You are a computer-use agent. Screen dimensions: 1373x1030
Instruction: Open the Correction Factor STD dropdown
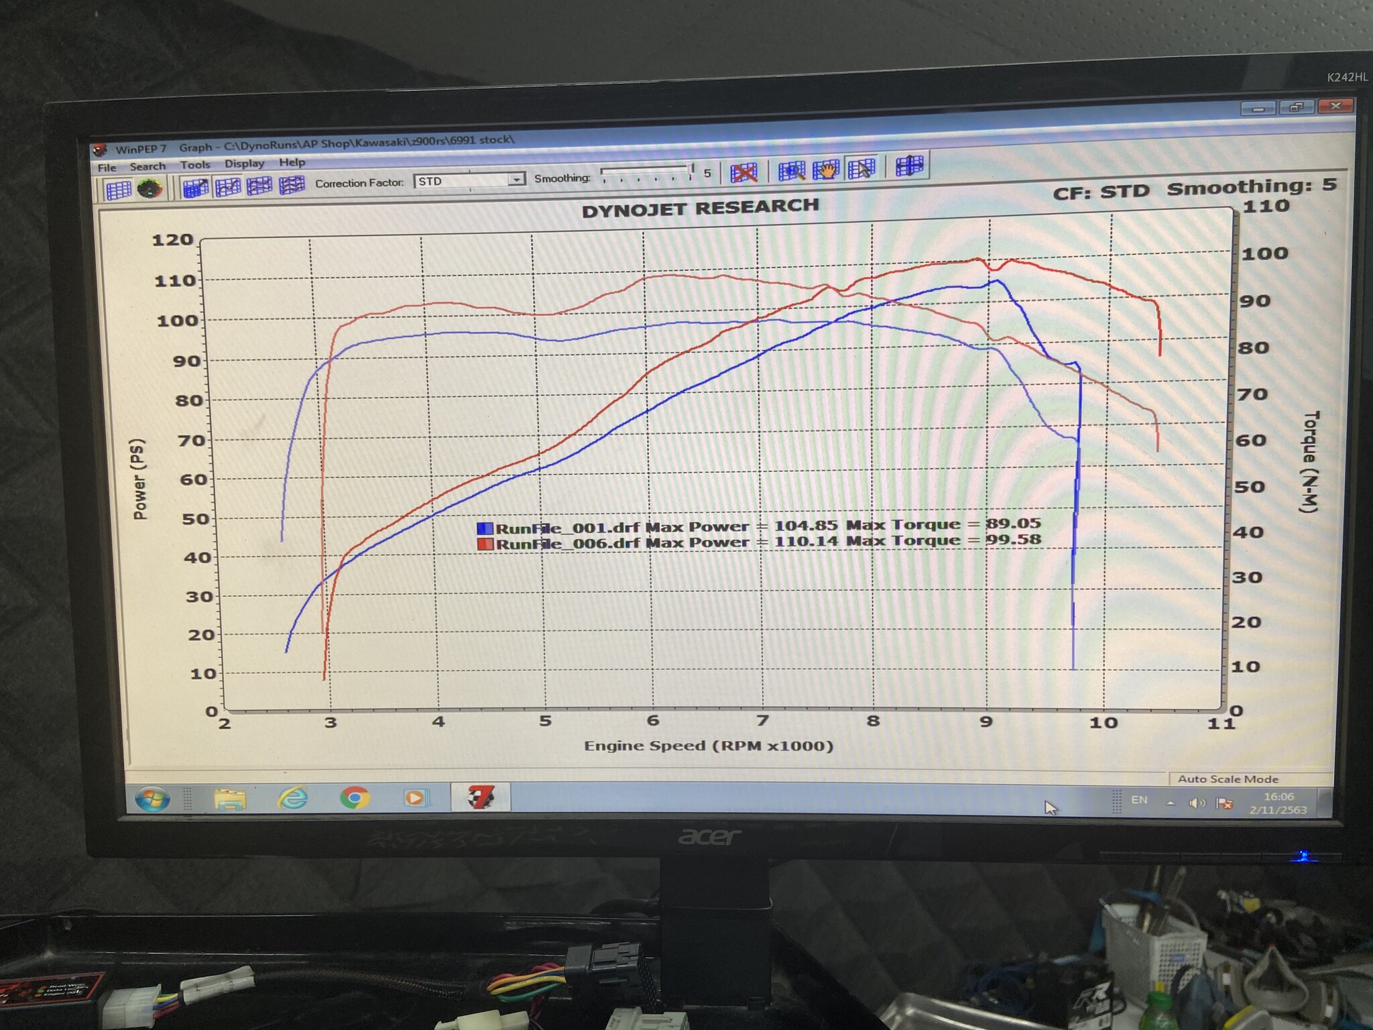click(x=516, y=179)
